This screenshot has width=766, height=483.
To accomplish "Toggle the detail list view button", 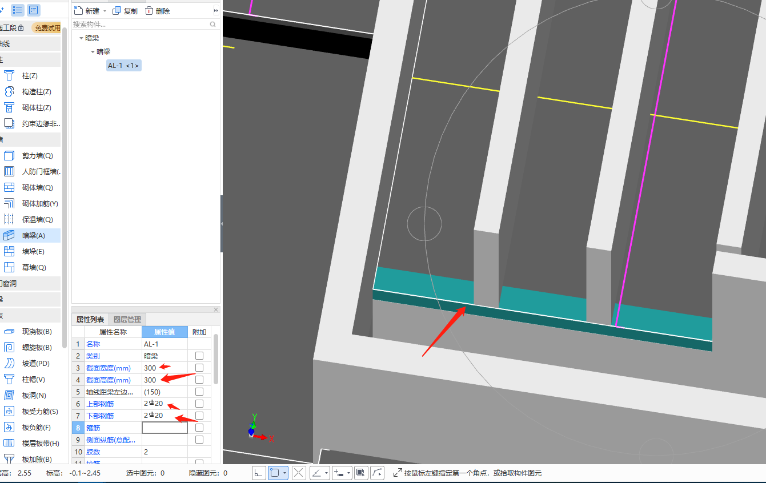I will (x=34, y=10).
